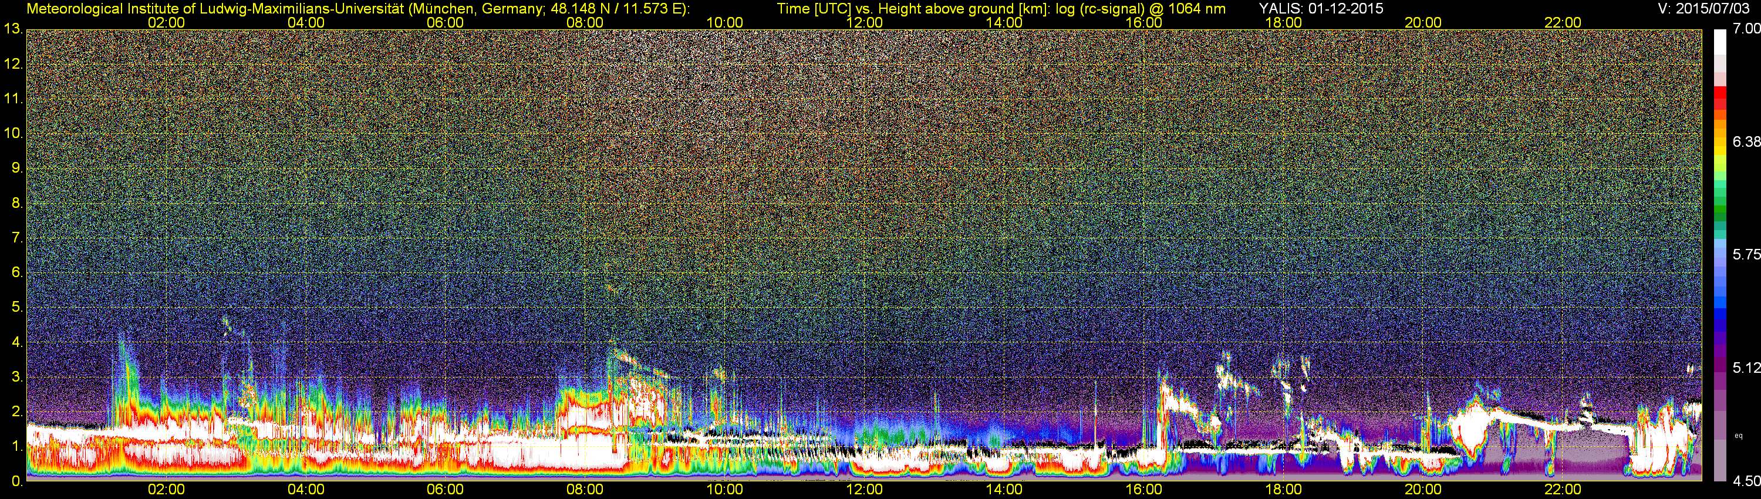Click the 13 km height axis label
The width and height of the screenshot is (1761, 499).
click(x=13, y=29)
